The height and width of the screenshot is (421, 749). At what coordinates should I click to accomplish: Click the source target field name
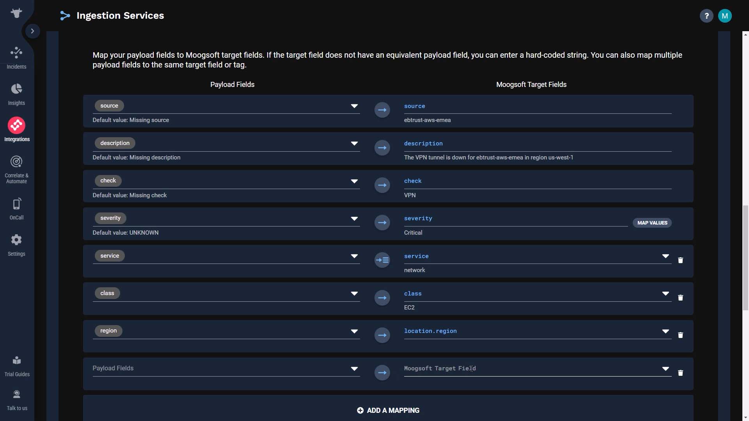[415, 106]
